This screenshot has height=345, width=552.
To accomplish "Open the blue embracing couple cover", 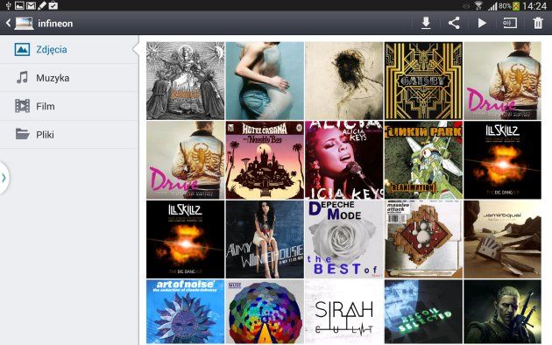I will [x=265, y=81].
